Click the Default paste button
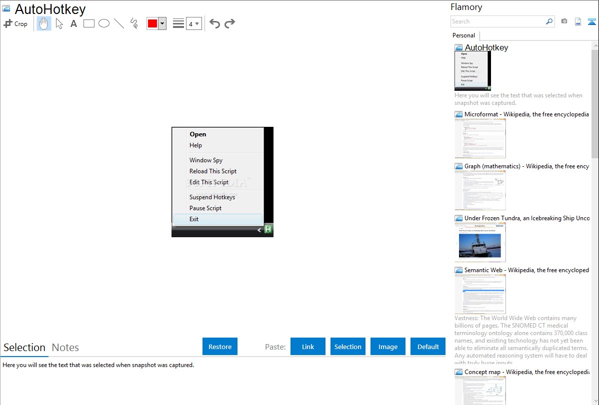The image size is (599, 405). pyautogui.click(x=428, y=347)
